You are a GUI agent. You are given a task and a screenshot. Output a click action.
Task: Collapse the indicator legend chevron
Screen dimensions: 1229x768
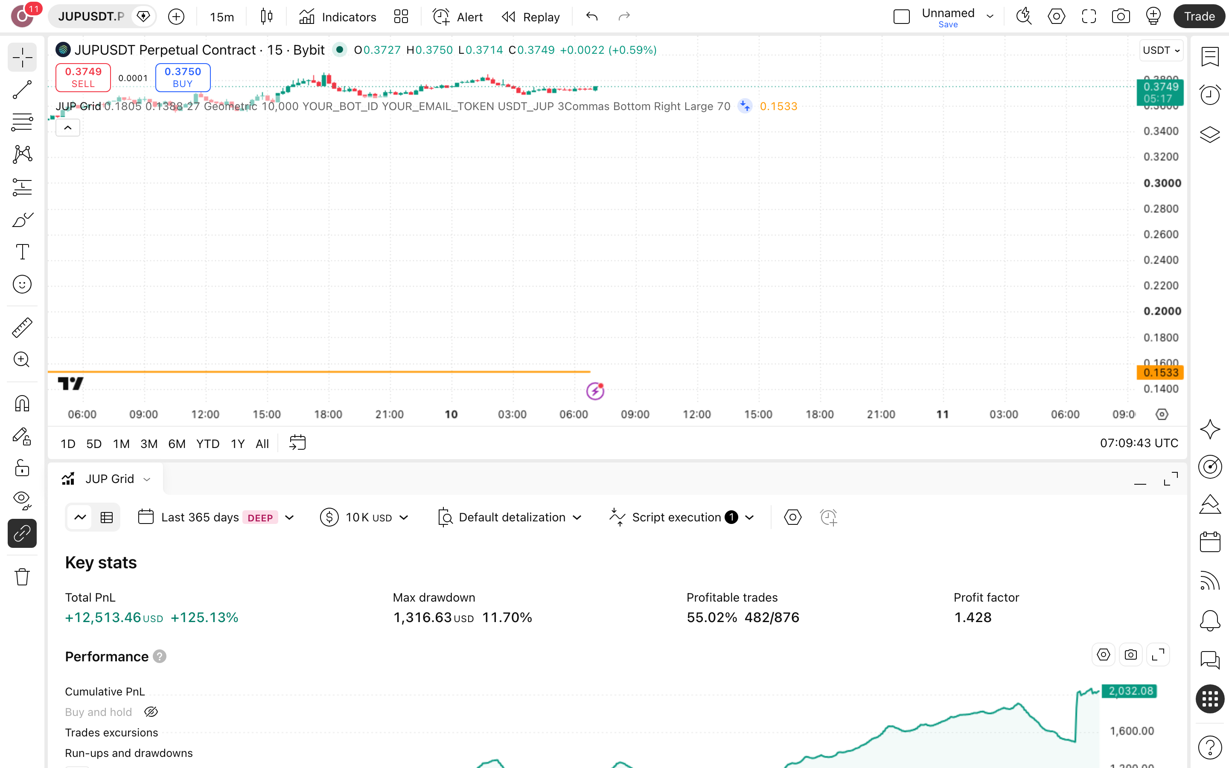point(67,128)
